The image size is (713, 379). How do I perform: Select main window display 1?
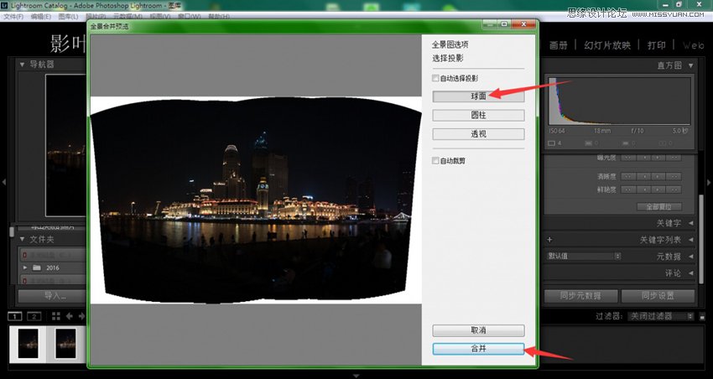(x=14, y=316)
